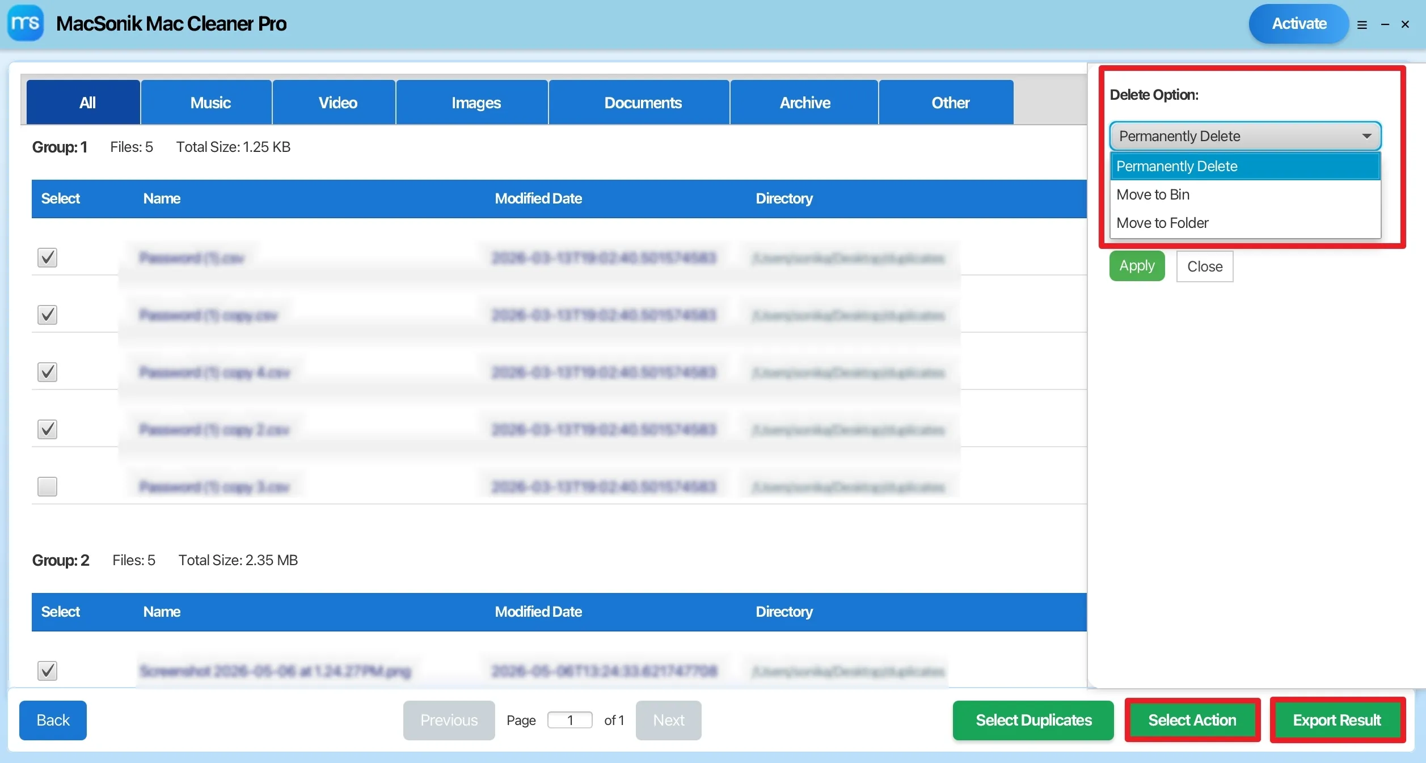
Task: Open the hamburger menu icon
Action: tap(1362, 25)
